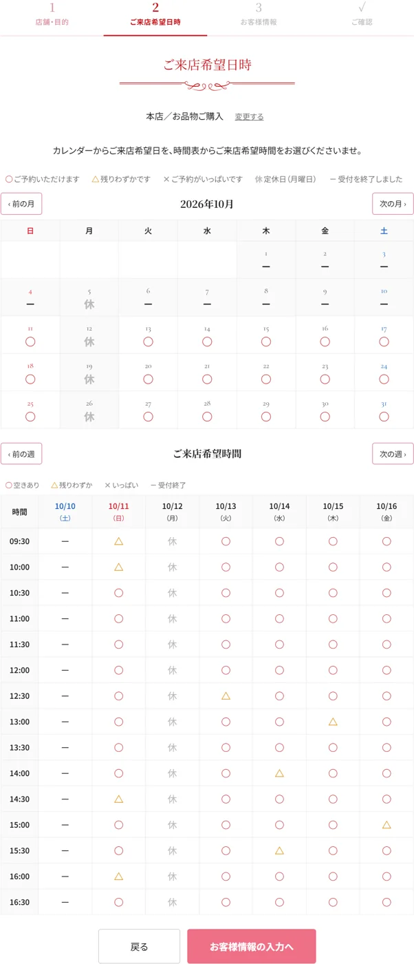
Task: Click the 12:30 time row label
Action: click(19, 696)
